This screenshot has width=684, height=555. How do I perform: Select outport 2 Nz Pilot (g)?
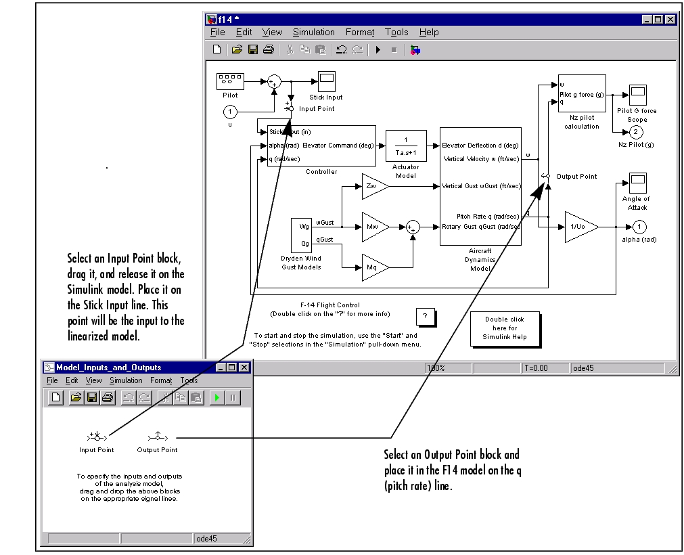(635, 132)
